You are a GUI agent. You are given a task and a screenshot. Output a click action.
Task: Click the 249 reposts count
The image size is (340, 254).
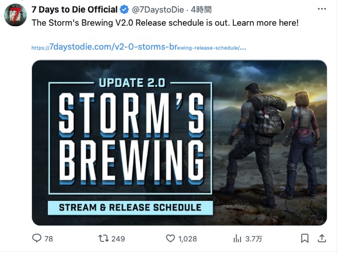[x=118, y=239]
